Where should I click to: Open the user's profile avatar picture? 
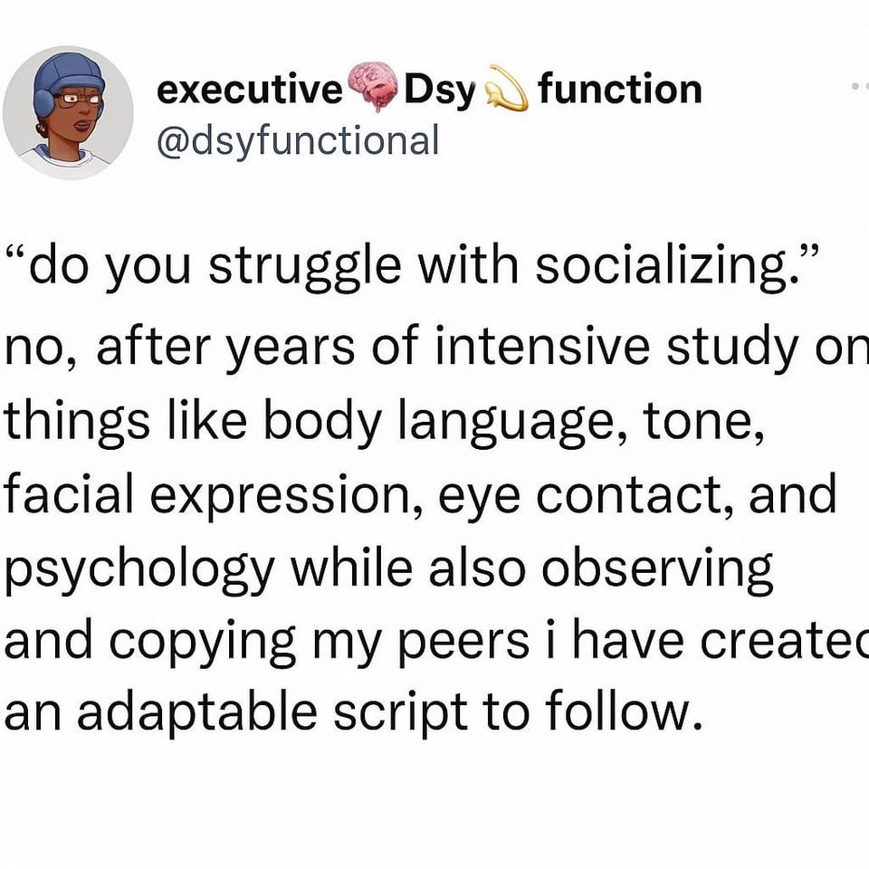pyautogui.click(x=68, y=112)
